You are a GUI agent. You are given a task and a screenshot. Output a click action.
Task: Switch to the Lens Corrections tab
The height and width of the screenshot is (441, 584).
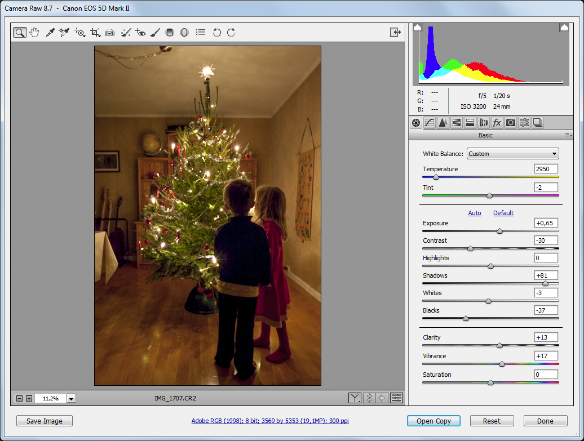484,123
